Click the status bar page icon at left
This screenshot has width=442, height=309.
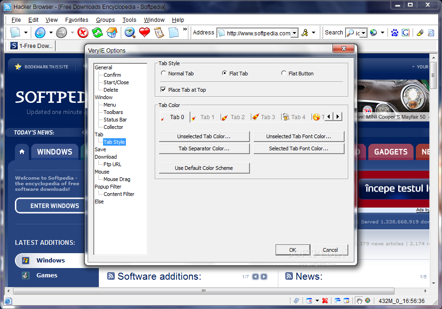pyautogui.click(x=8, y=301)
